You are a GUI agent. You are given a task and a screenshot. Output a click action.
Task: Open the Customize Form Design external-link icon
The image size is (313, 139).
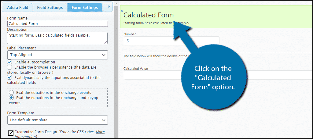pyautogui.click(x=11, y=133)
